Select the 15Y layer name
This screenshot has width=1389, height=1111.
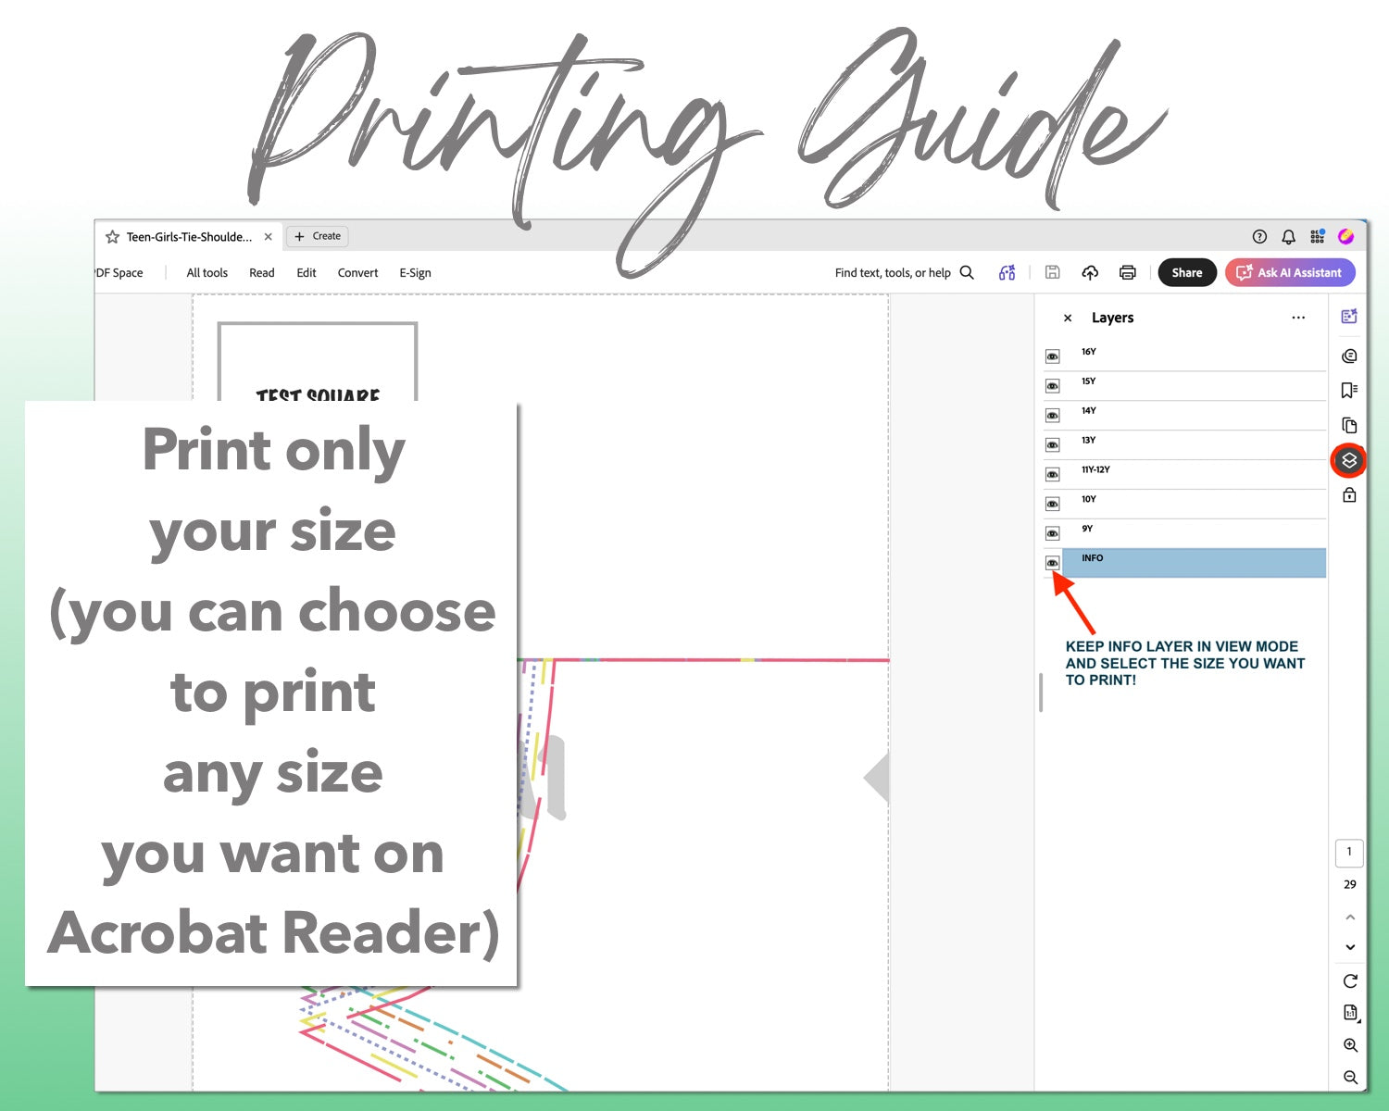coord(1089,381)
